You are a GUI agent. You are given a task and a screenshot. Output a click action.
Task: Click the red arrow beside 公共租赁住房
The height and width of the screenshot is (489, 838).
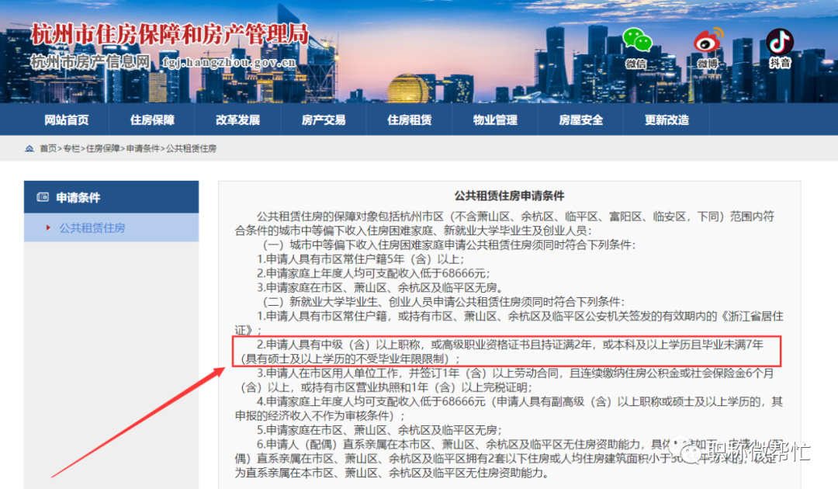tap(48, 227)
